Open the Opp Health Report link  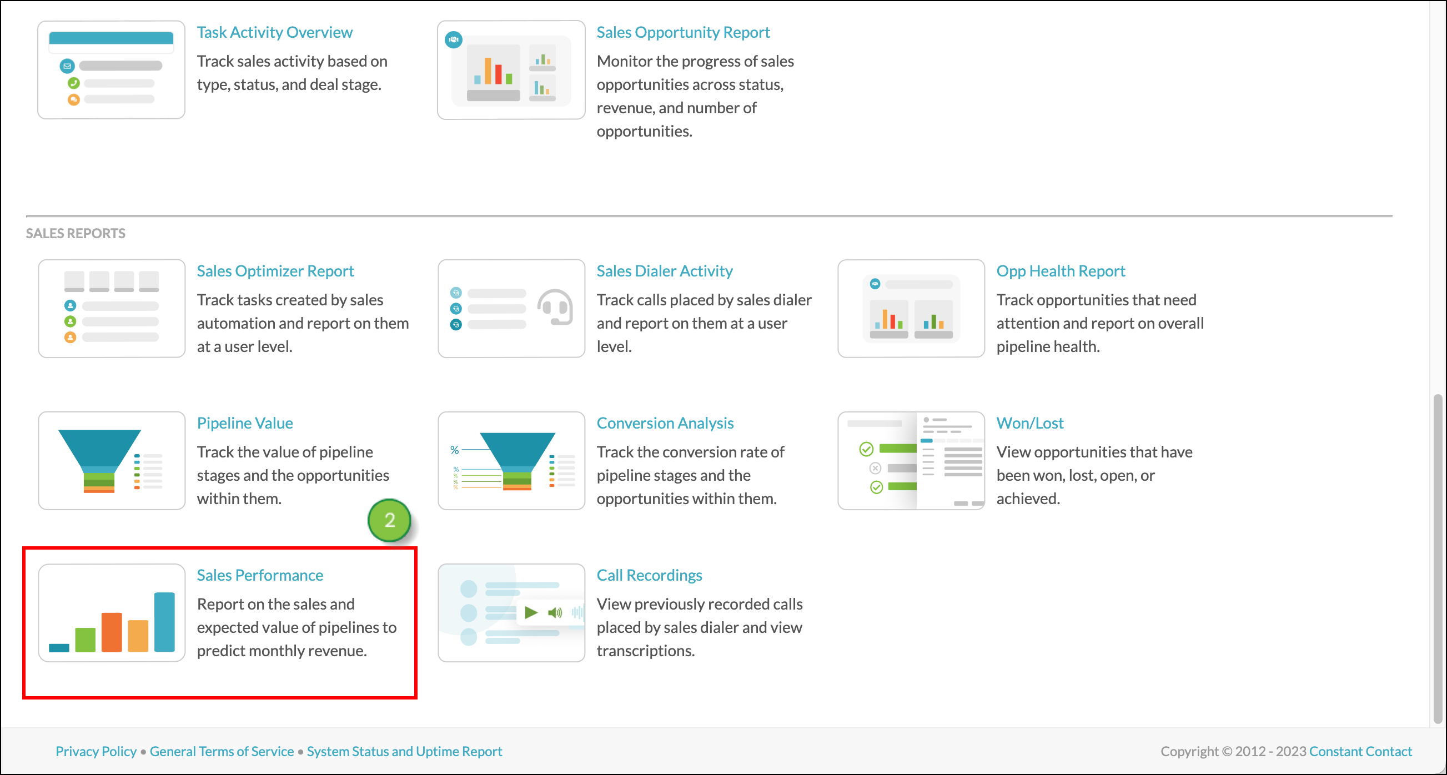(x=1061, y=271)
